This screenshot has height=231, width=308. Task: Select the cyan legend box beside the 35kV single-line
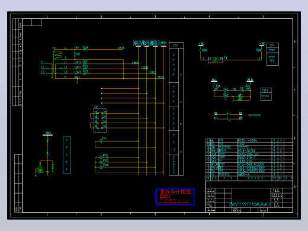(67, 155)
